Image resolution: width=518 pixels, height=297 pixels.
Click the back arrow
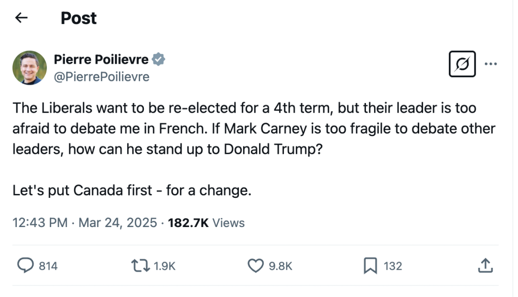pyautogui.click(x=21, y=18)
